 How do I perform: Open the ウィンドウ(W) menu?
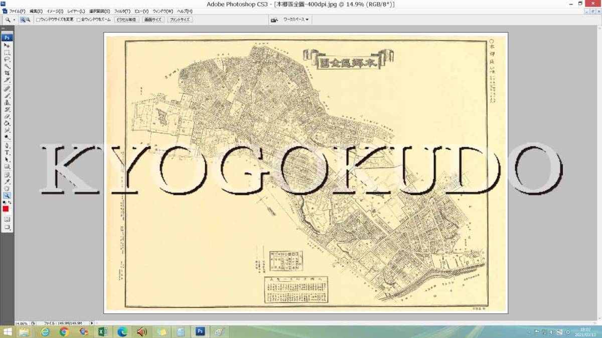pyautogui.click(x=163, y=11)
